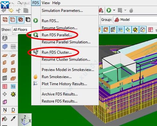Image resolution: width=157 pixels, height=126 pixels.
Task: Open the View menu
Action: pos(46,3)
